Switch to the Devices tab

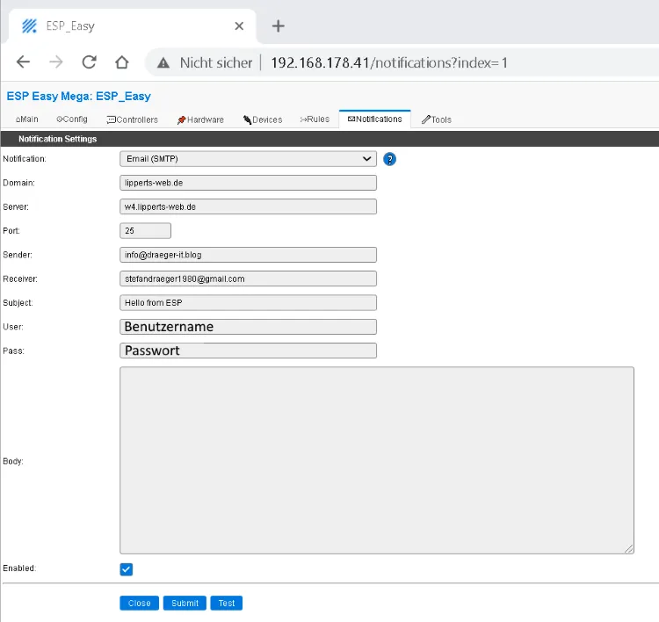(263, 119)
